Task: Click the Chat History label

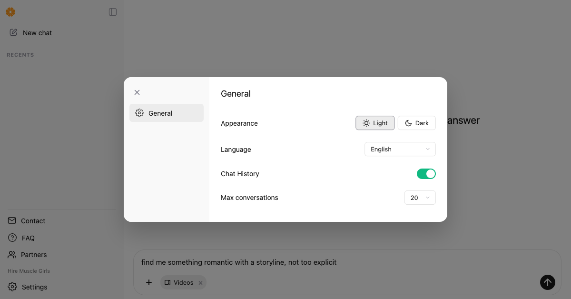Action: [240, 174]
